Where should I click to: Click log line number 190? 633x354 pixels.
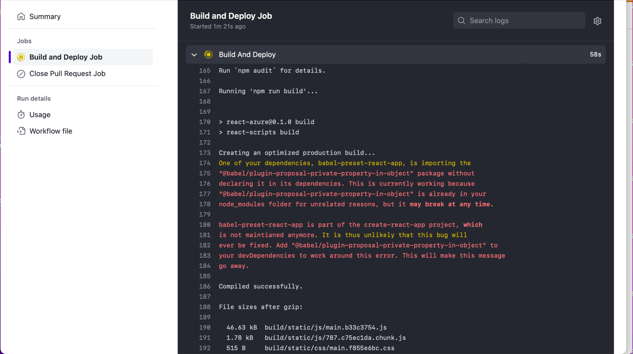(x=204, y=328)
